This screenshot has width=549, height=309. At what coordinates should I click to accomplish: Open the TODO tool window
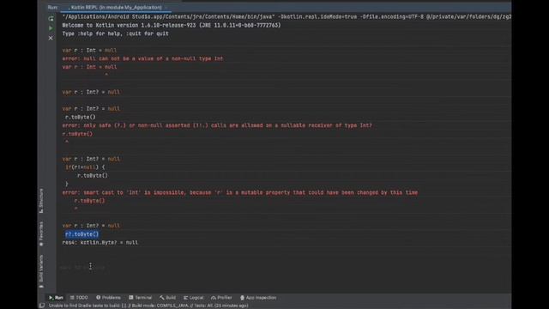(x=79, y=298)
